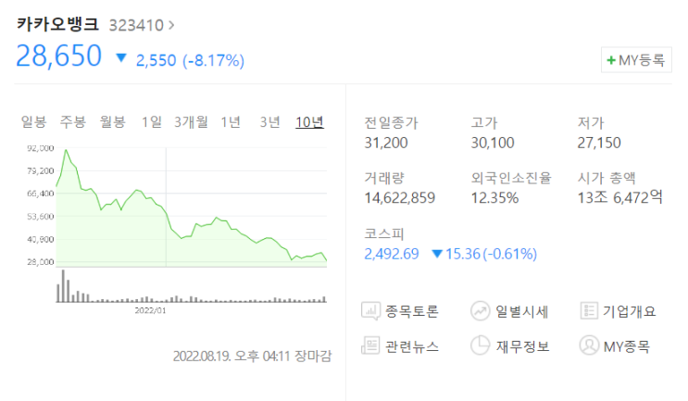
Task: Select the 월봉 monthly chart tab
Action: pyautogui.click(x=112, y=121)
